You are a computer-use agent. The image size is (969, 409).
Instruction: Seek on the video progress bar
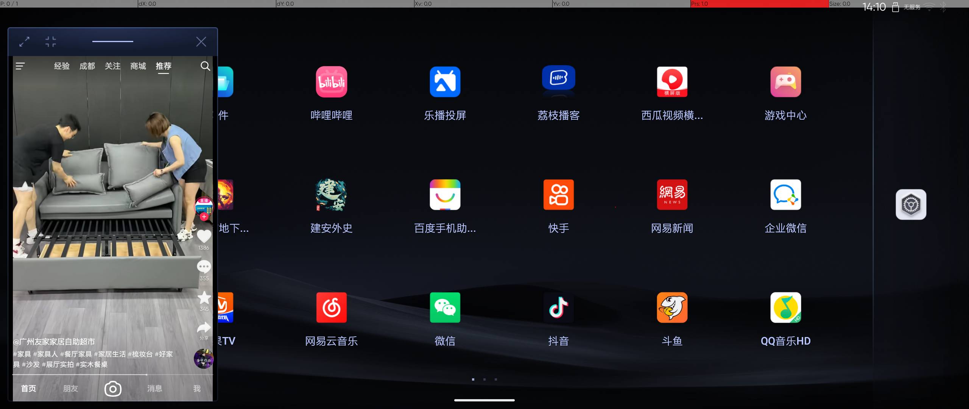(113, 375)
